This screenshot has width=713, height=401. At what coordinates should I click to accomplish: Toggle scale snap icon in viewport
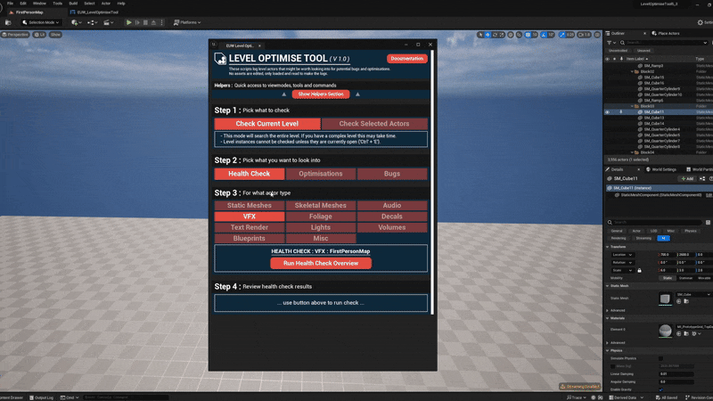(x=562, y=35)
